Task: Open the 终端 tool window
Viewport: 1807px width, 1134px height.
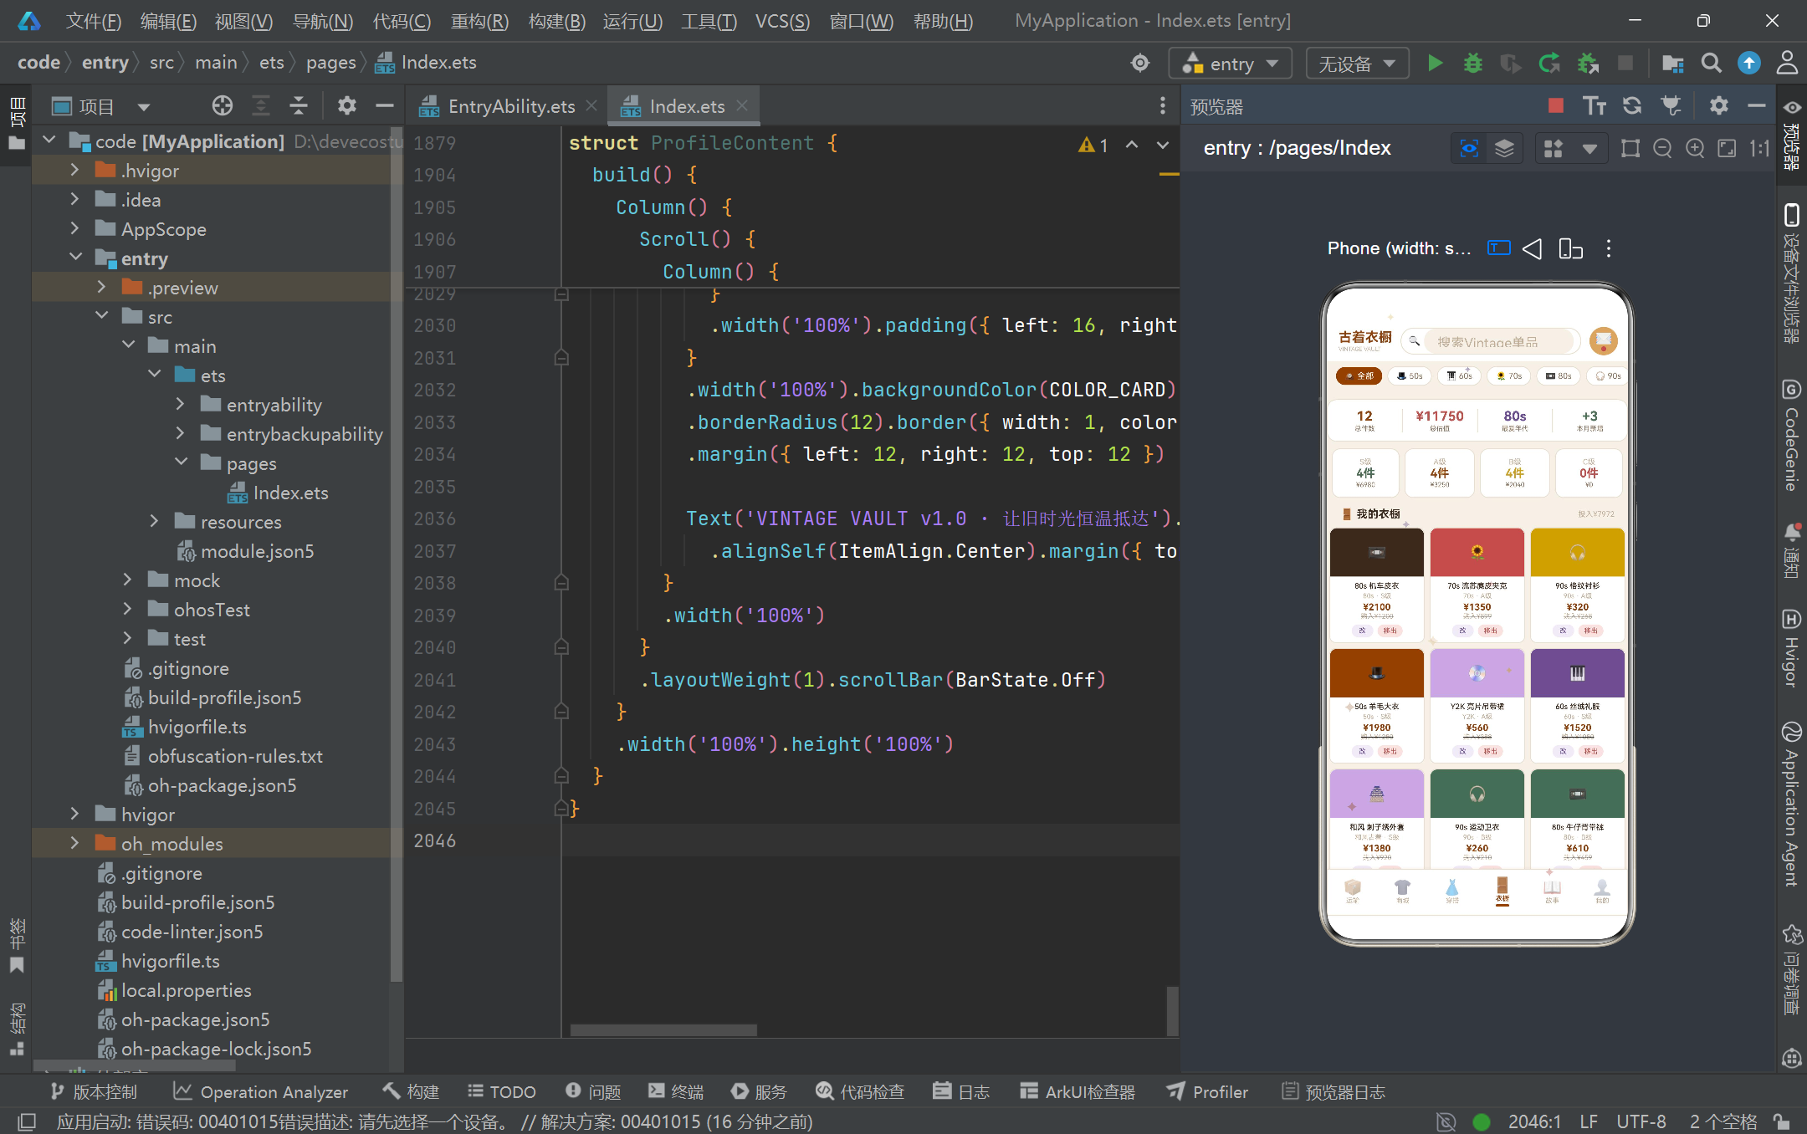Action: [676, 1091]
